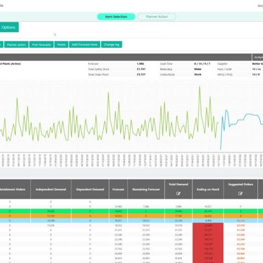Click the Make/Buy value Make
This screenshot has width=263, height=263.
point(198,69)
